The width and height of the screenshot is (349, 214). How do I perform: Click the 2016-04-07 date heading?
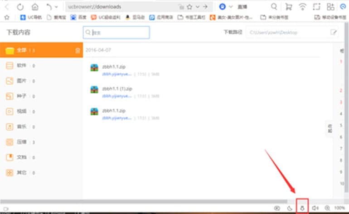point(98,50)
